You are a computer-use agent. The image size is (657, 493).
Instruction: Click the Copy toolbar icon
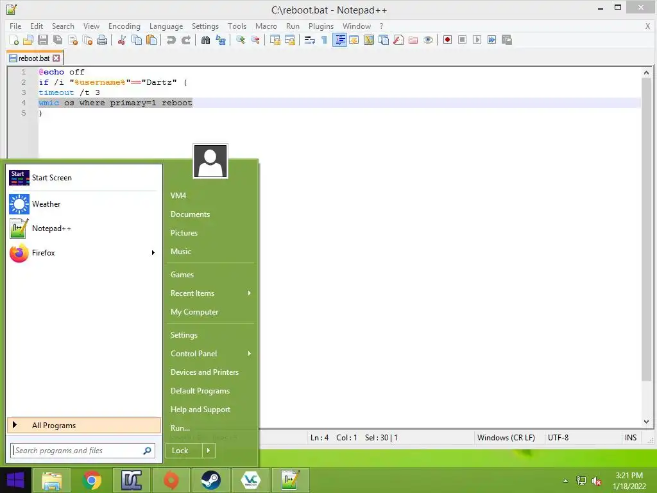click(137, 40)
